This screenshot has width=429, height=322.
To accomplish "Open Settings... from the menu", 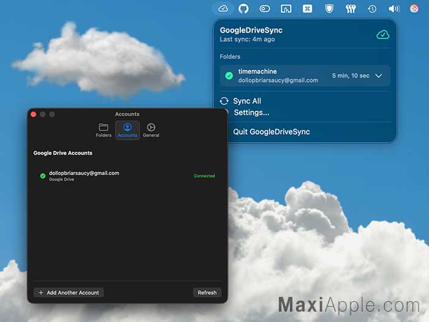I will (251, 113).
